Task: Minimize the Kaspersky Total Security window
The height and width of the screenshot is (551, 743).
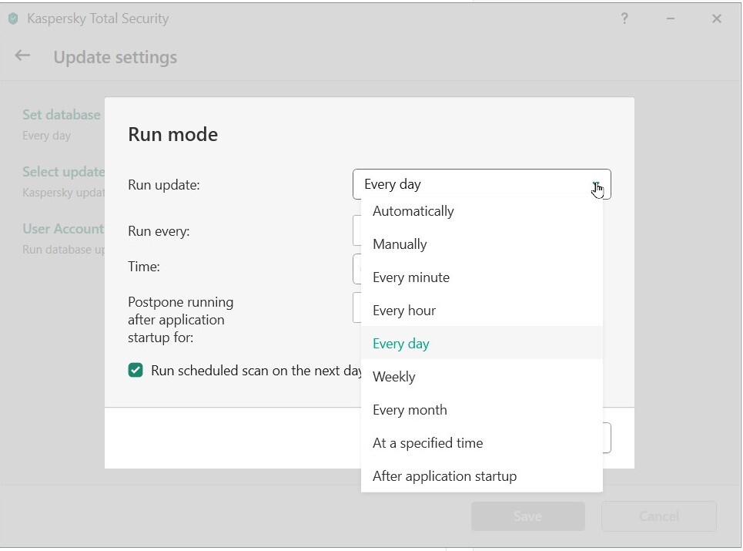Action: click(671, 18)
